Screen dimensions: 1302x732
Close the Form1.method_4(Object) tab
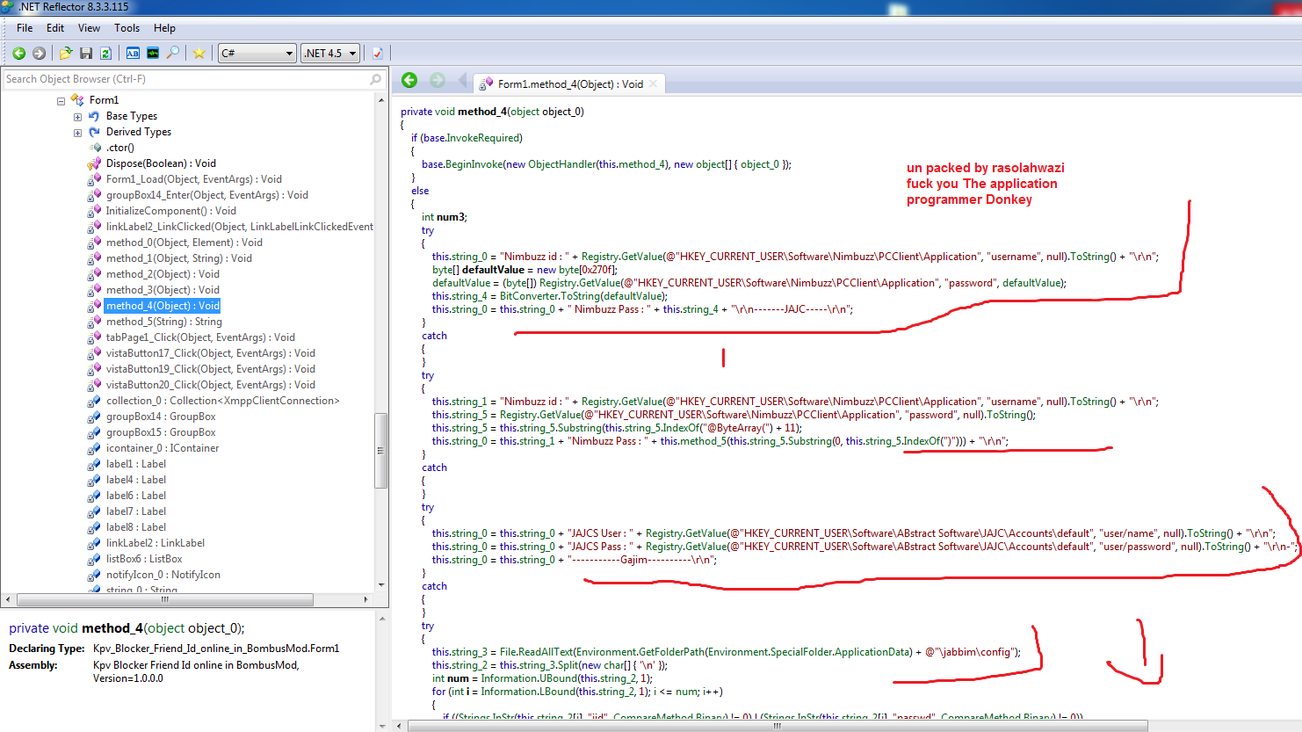[653, 84]
